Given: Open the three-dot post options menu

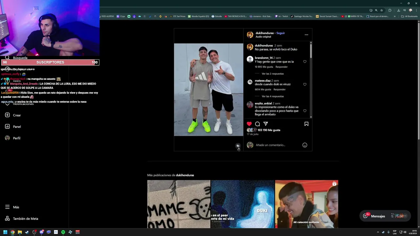Looking at the screenshot, I should (x=306, y=35).
